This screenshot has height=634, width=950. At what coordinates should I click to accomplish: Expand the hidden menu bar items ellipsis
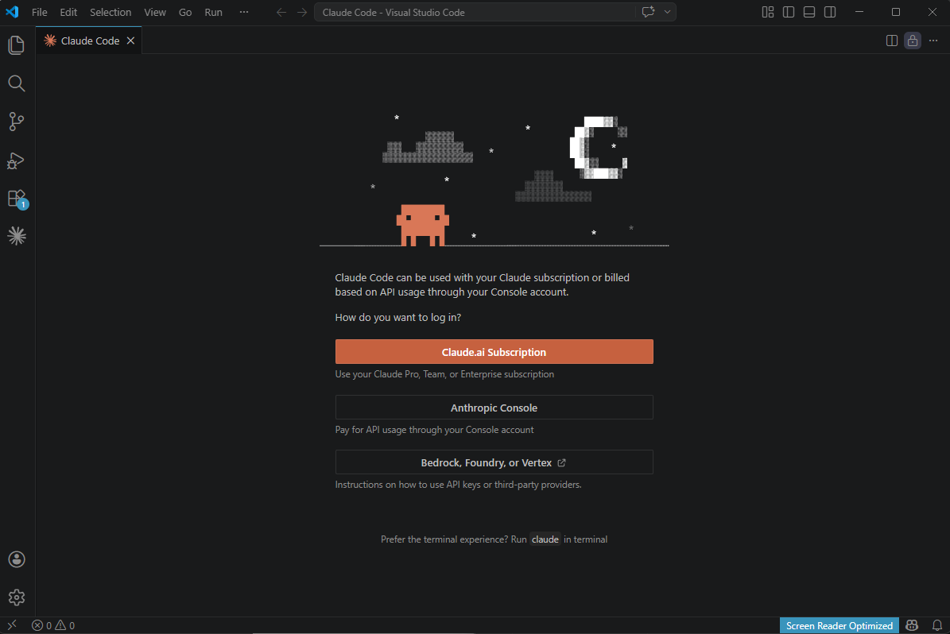(x=243, y=12)
